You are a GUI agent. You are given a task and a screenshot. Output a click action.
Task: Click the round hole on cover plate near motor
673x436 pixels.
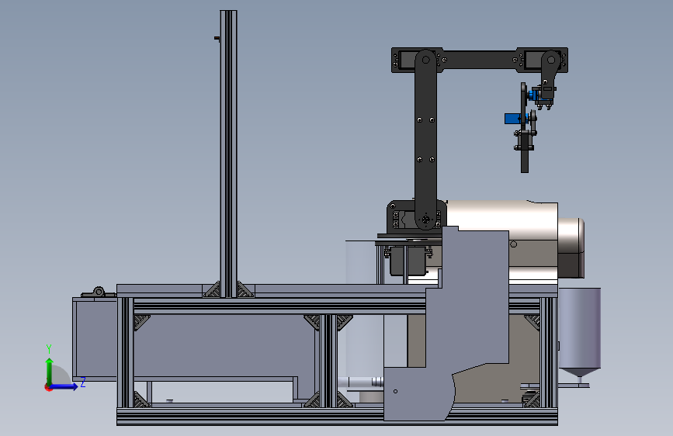pyautogui.click(x=513, y=244)
